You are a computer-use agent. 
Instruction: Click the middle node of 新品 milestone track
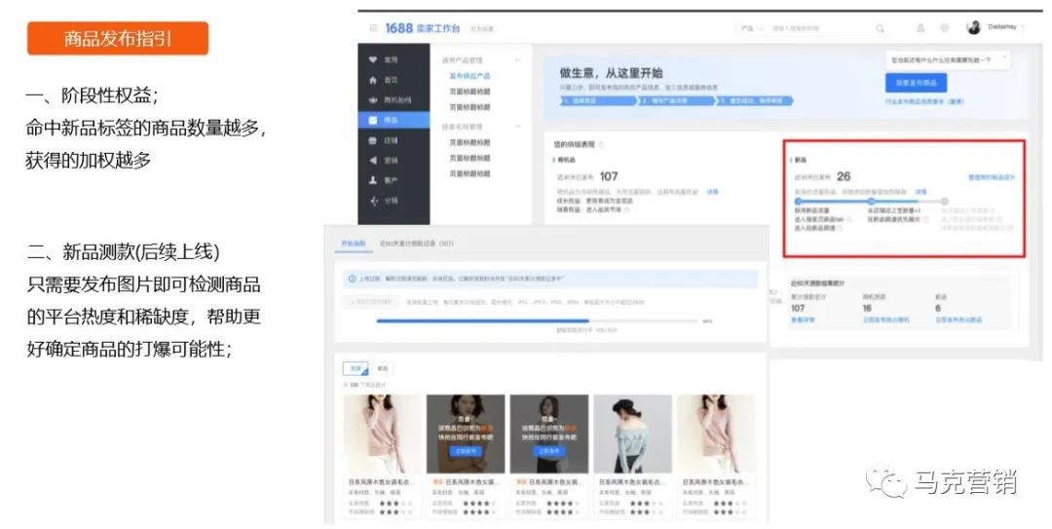[x=871, y=201]
